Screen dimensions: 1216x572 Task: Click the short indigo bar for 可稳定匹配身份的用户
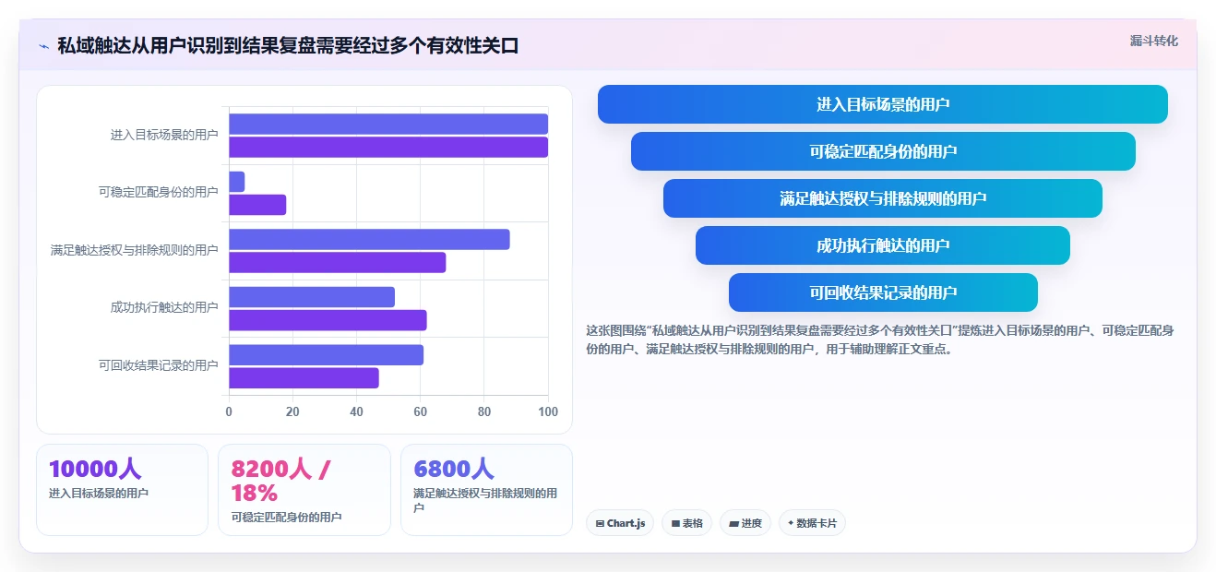(x=236, y=182)
